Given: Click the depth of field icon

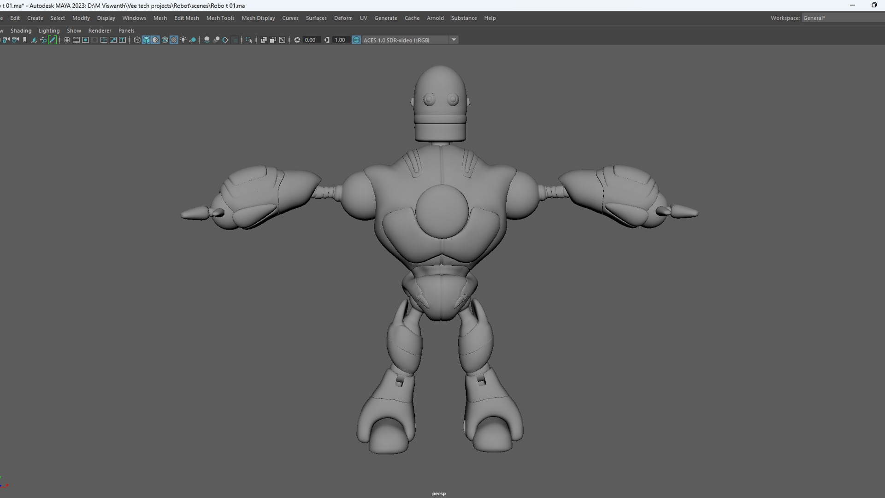Looking at the screenshot, I should [x=235, y=40].
